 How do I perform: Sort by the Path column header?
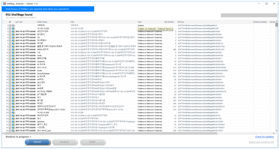pyautogui.click(x=72, y=22)
